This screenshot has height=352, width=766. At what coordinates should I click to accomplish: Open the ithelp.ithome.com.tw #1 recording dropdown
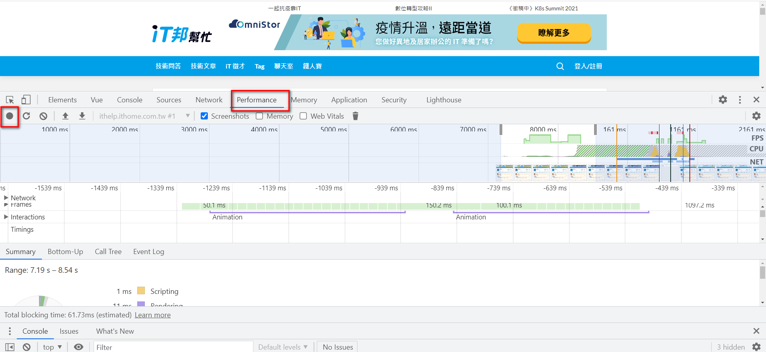[x=144, y=116]
